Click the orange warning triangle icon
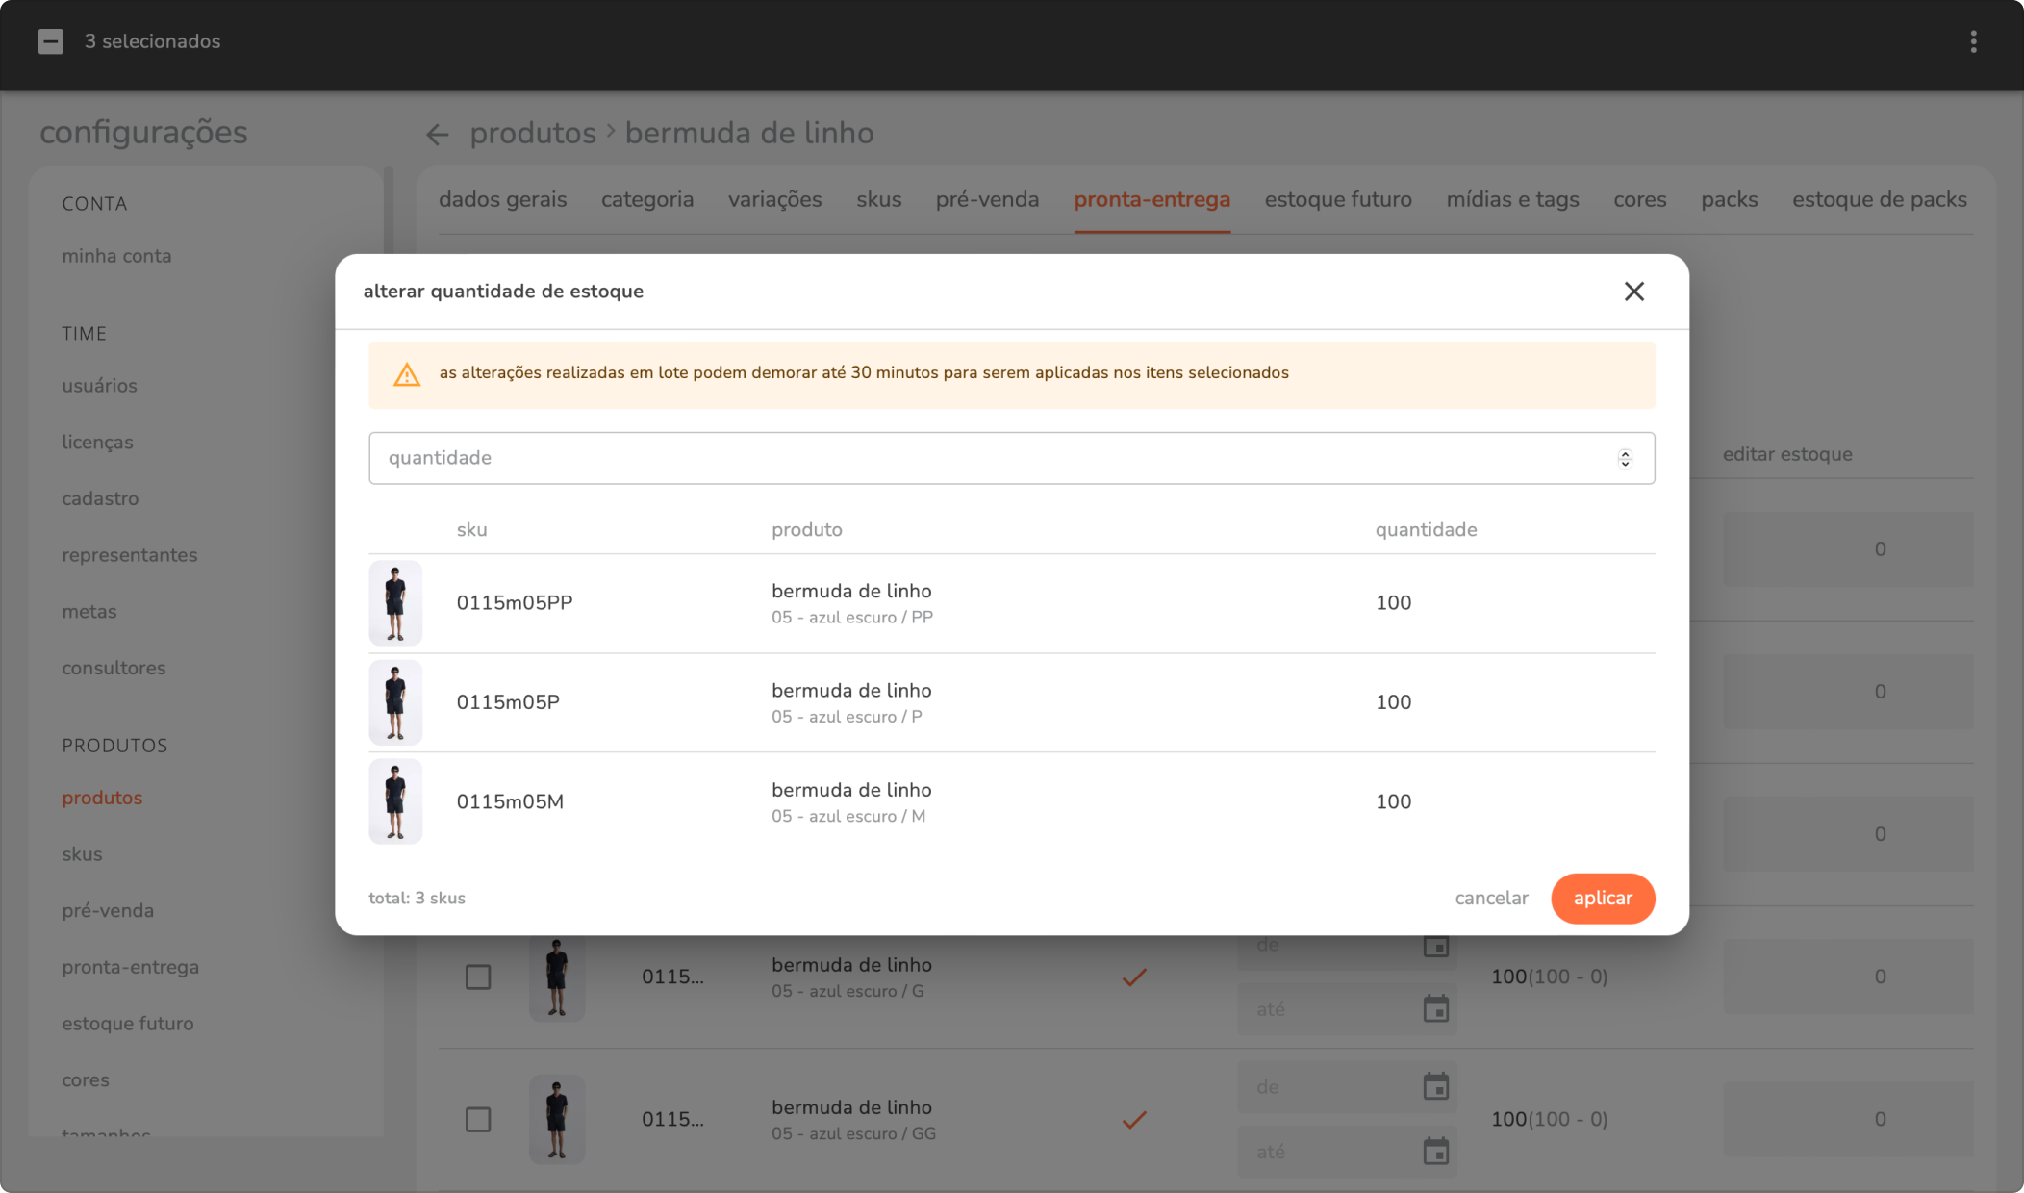This screenshot has height=1193, width=2024. 407,374
